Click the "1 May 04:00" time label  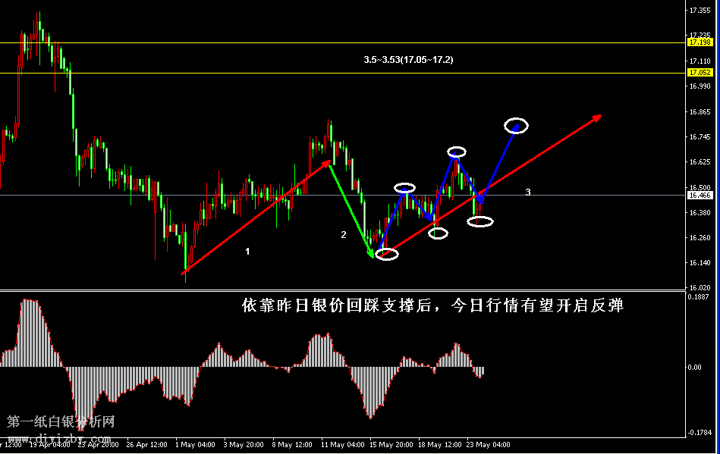(x=197, y=445)
